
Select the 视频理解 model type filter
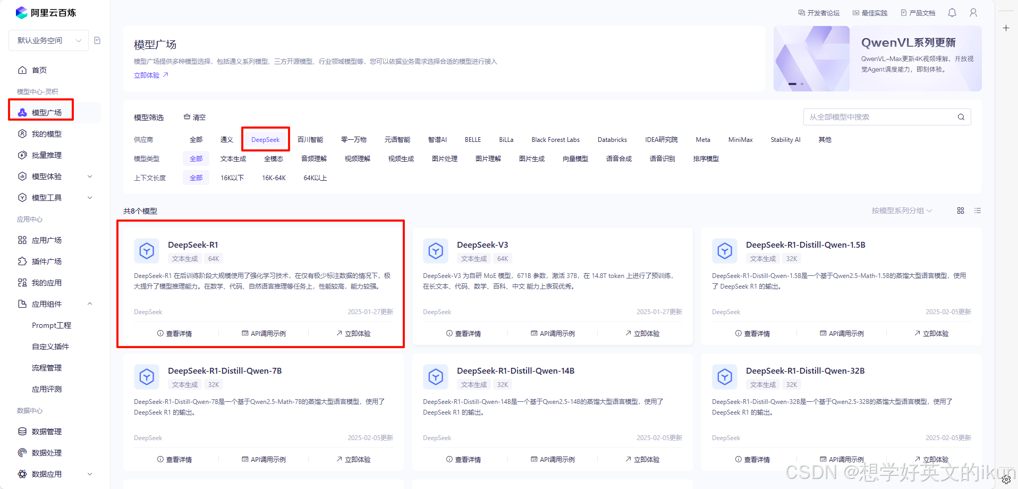(357, 159)
